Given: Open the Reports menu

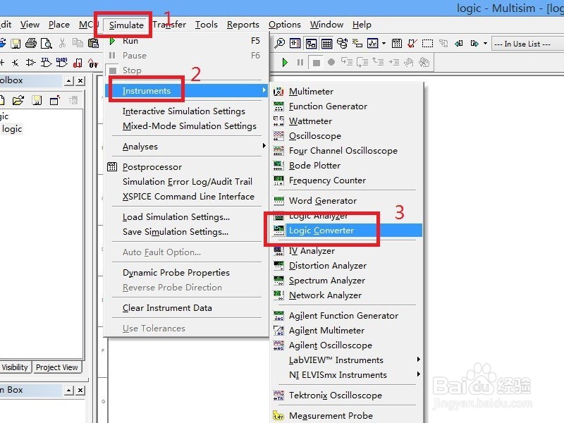Looking at the screenshot, I should click(x=243, y=25).
